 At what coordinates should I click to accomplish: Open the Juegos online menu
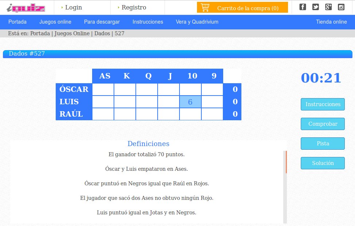(x=55, y=22)
